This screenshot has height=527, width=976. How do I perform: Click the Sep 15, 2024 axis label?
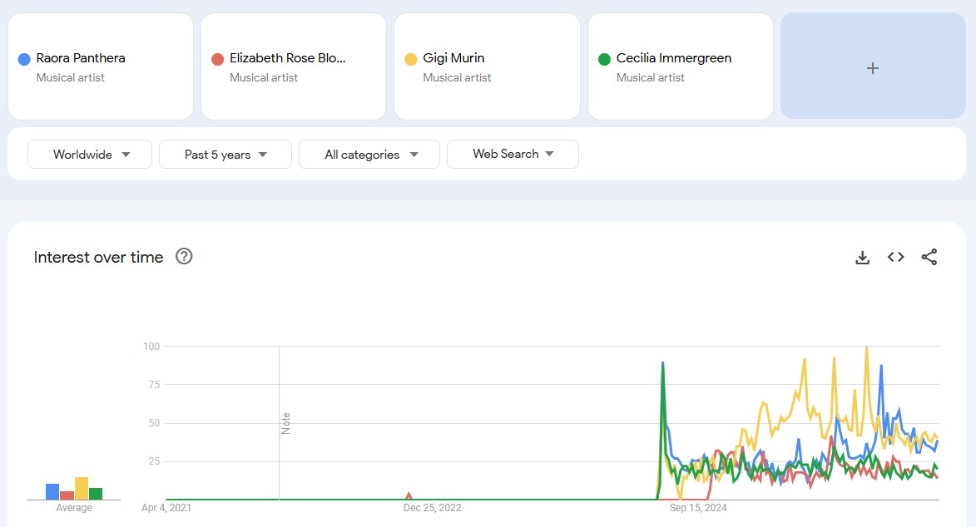click(698, 508)
